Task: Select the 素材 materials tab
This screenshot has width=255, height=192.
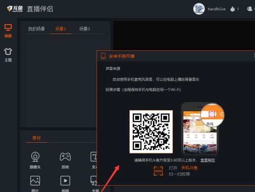Action: pos(36,138)
